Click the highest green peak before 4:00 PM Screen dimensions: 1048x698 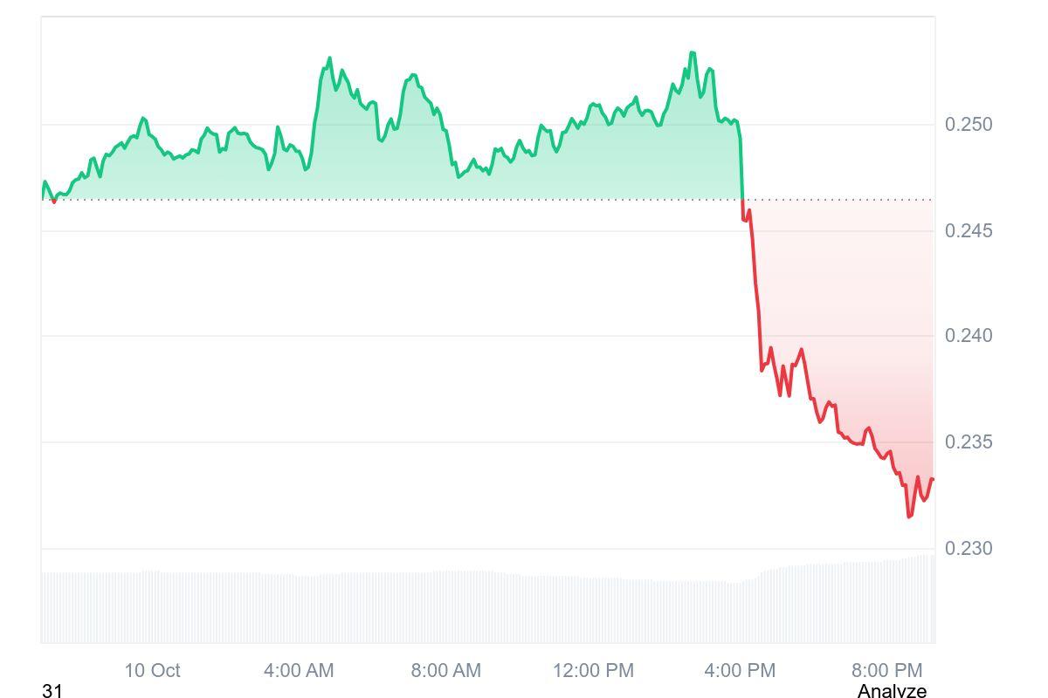[693, 53]
